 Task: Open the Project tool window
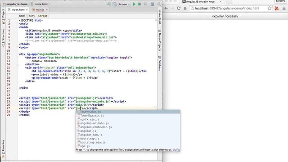point(3,17)
